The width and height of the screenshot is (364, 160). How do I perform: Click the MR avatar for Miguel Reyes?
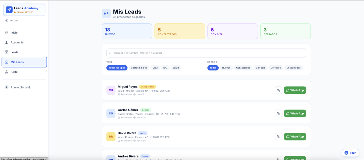coord(111,90)
